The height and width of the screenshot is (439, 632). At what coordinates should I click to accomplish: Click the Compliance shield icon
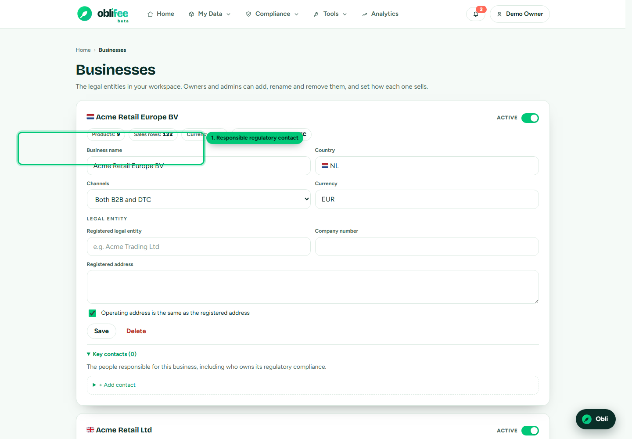(x=248, y=14)
